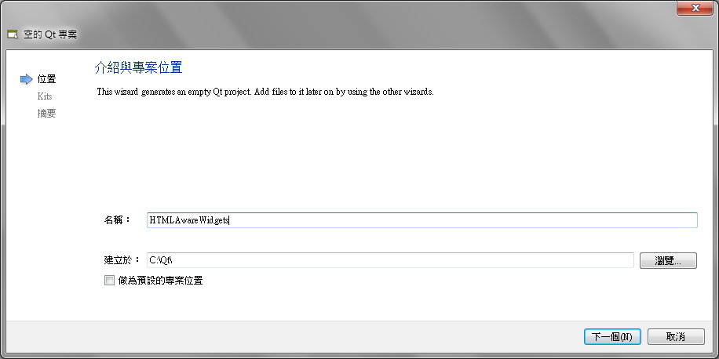Click the wizard icon in the title bar
This screenshot has width=719, height=359.
pos(13,34)
